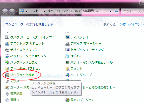The height and width of the screenshot is (103, 144).
Task: Open Programs and Features (プログラムと機能) icon
Action: [x=7, y=75]
